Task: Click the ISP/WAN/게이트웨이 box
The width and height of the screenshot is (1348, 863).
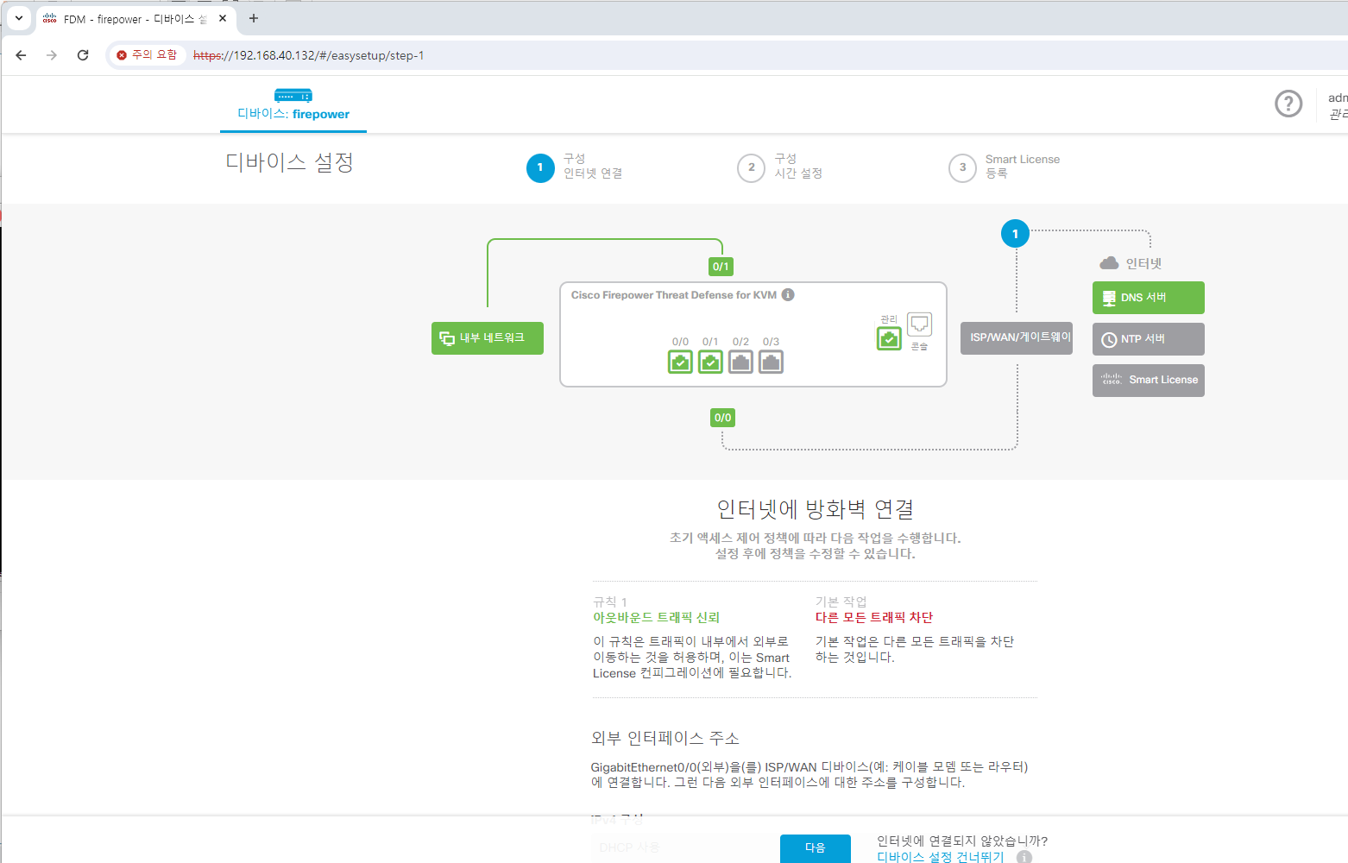Action: (1017, 337)
